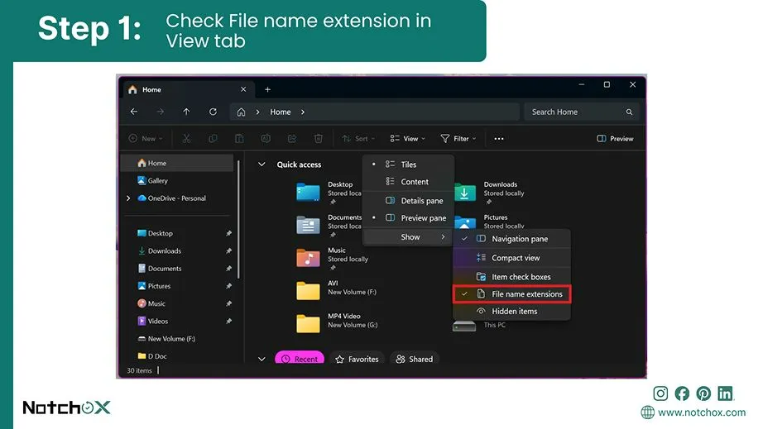Go up one folder level
This screenshot has width=763, height=429.
coord(186,112)
